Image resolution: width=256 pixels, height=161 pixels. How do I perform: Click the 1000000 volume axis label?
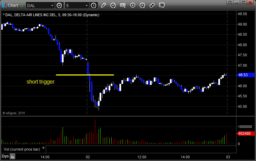coord(245,127)
